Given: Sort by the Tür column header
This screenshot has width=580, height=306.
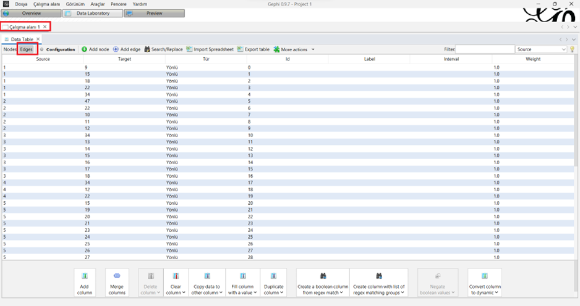Looking at the screenshot, I should pos(206,59).
